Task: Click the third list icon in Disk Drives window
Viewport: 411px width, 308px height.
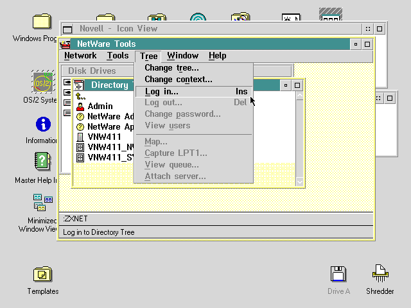Action: coord(67,103)
